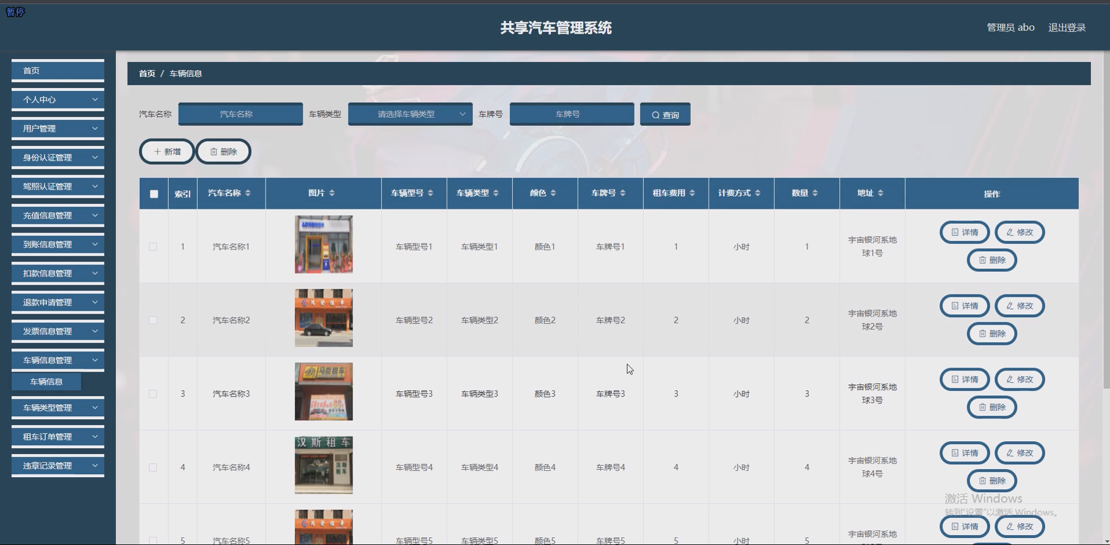This screenshot has width=1110, height=545.
Task: Check the checkbox for row 汽车名称4
Action: [153, 468]
